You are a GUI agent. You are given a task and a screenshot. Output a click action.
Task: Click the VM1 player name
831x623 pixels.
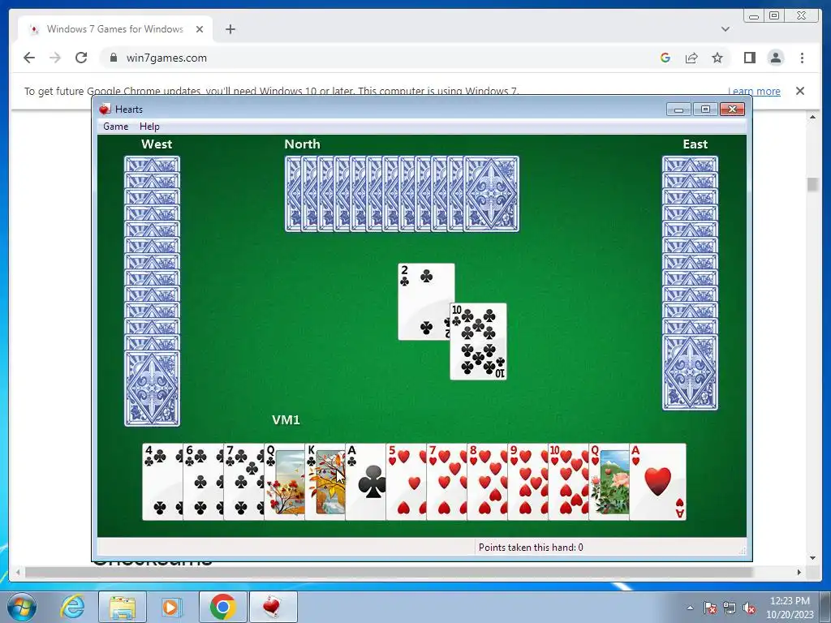point(286,419)
